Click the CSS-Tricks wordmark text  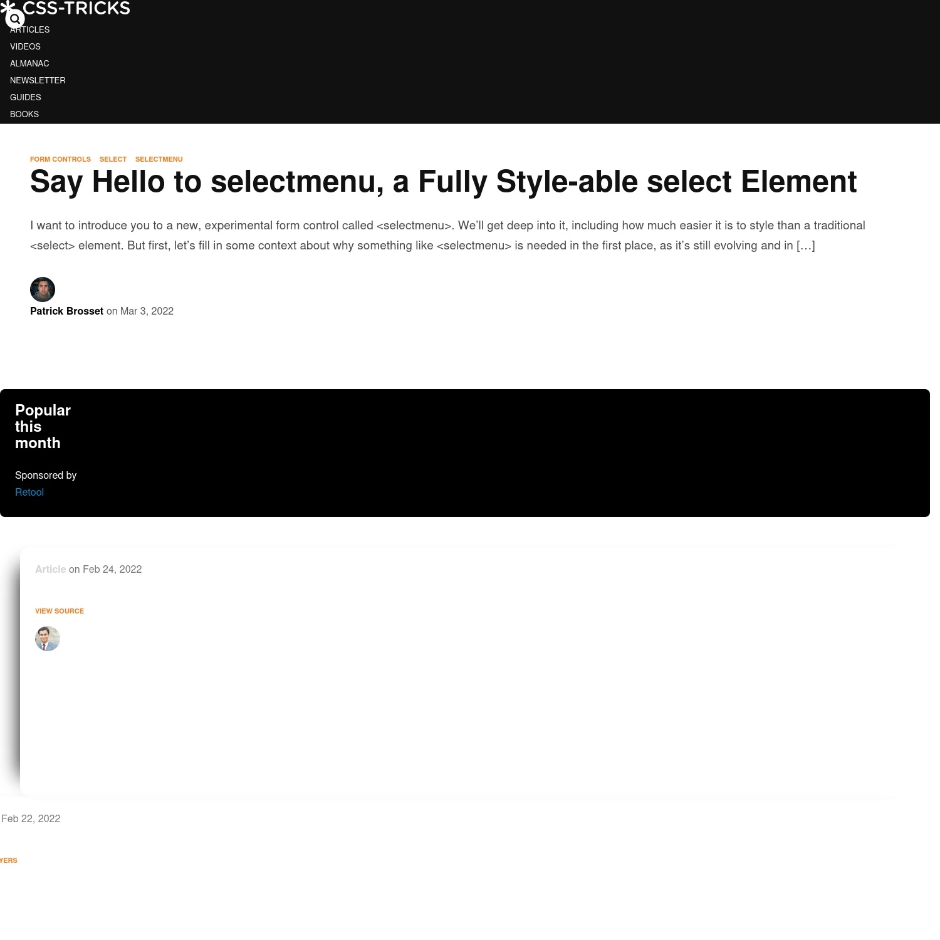point(76,8)
